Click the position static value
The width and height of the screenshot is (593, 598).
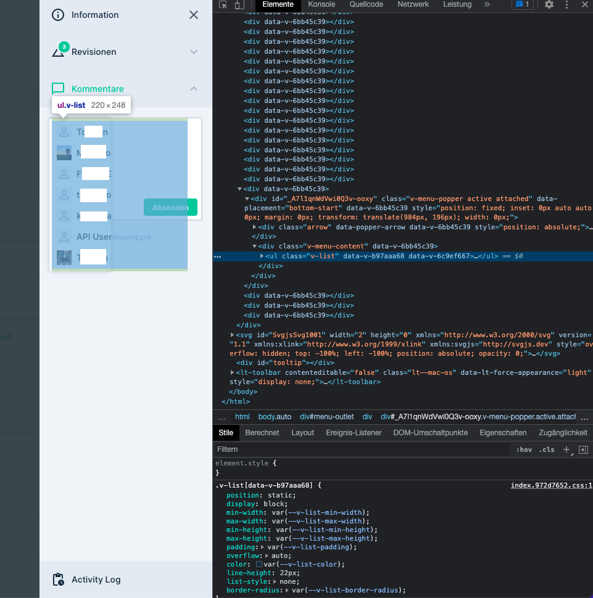pos(280,496)
